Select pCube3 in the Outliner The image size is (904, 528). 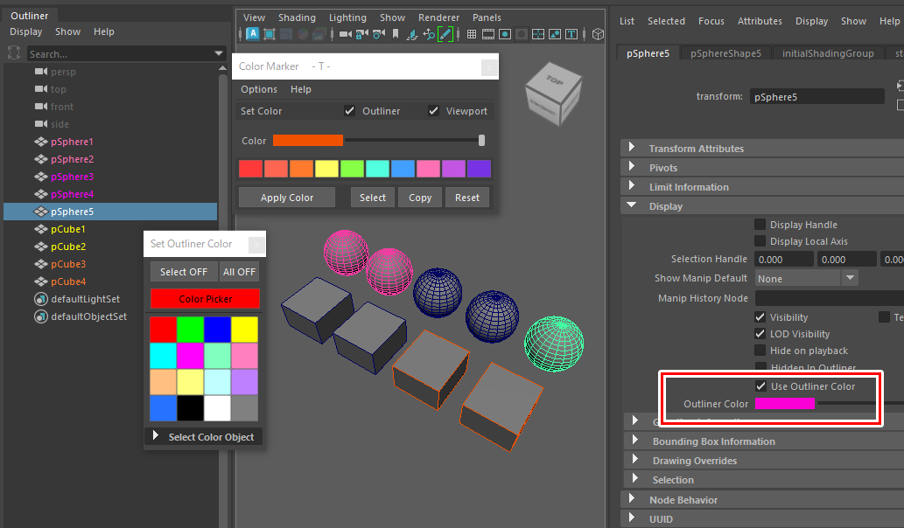[68, 264]
